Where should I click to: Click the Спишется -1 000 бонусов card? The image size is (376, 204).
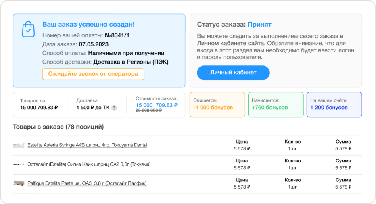click(x=217, y=105)
